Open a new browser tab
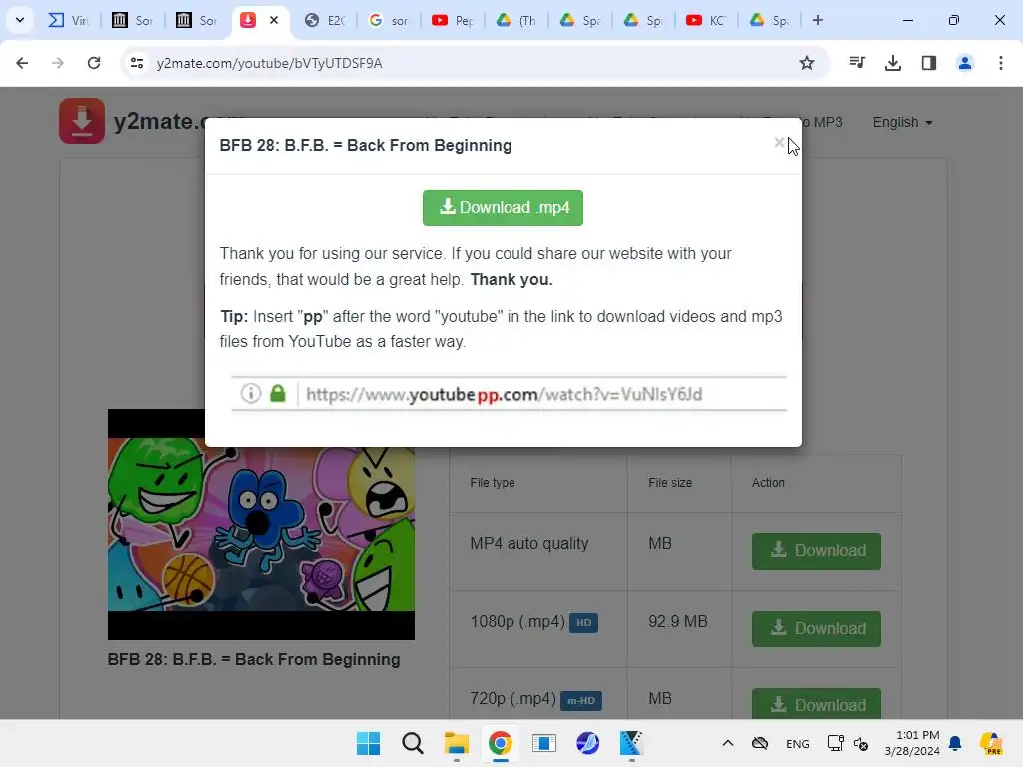This screenshot has width=1023, height=767. point(817,20)
